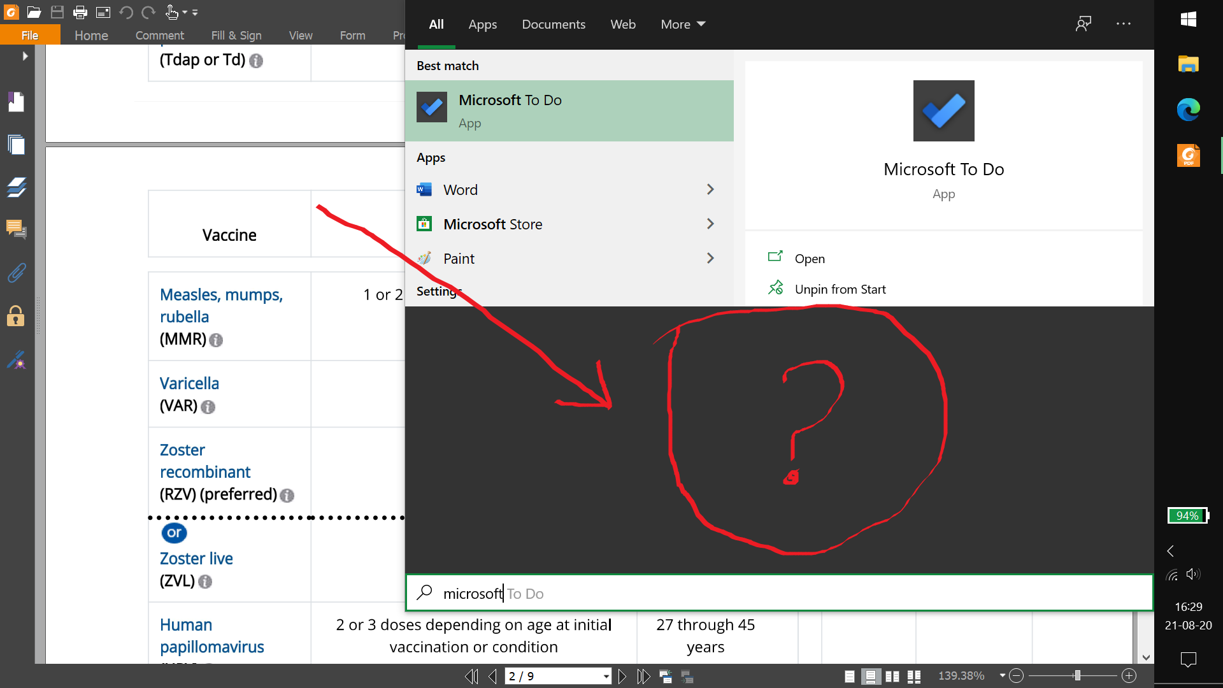The width and height of the screenshot is (1223, 688).
Task: Click the Varicella link in table
Action: (x=189, y=383)
